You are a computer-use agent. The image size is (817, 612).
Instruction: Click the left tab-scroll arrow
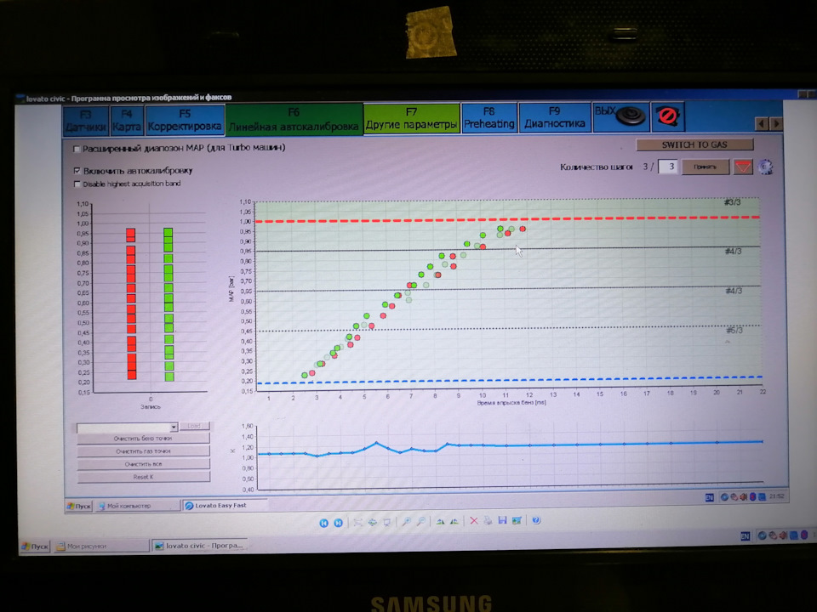pyautogui.click(x=761, y=123)
